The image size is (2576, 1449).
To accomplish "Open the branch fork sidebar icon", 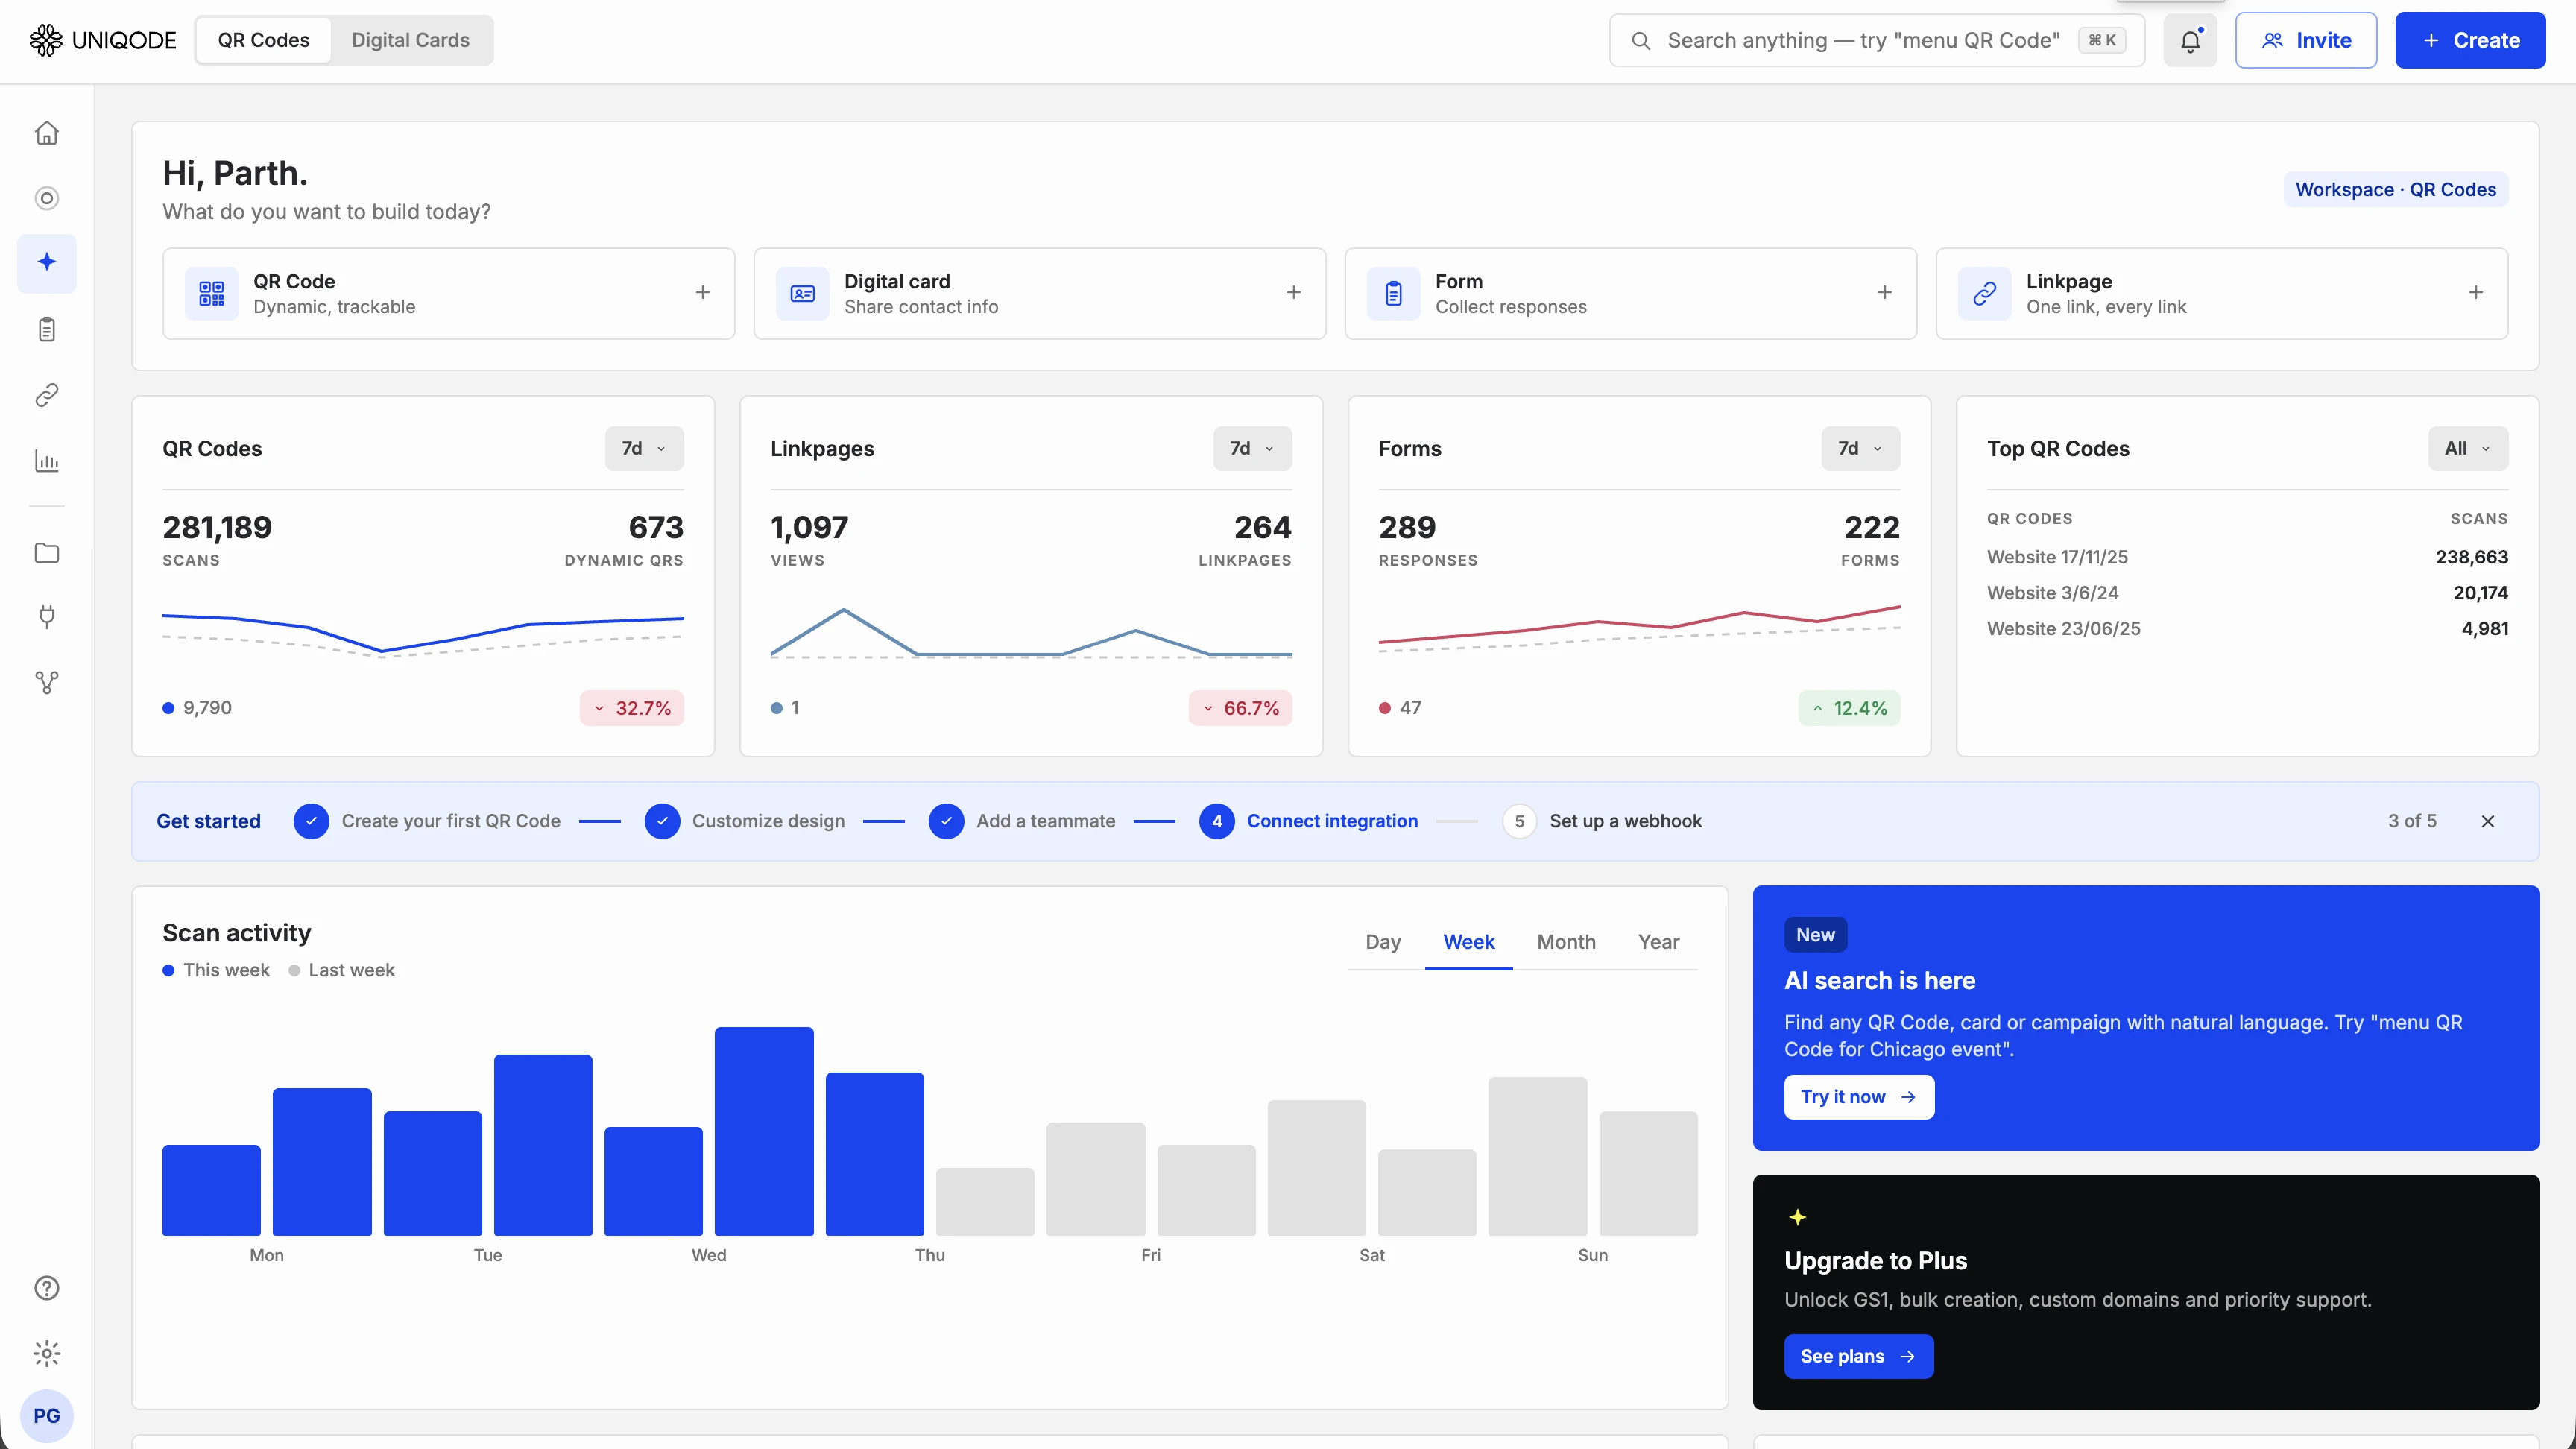I will coord(47,683).
